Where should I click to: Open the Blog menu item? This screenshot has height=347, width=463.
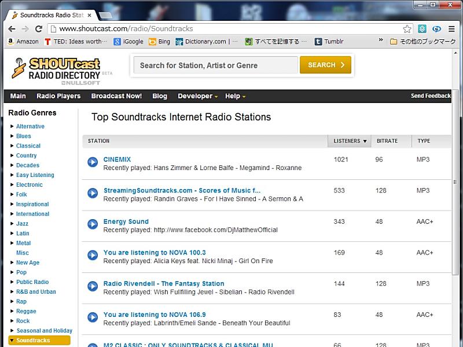pyautogui.click(x=160, y=96)
